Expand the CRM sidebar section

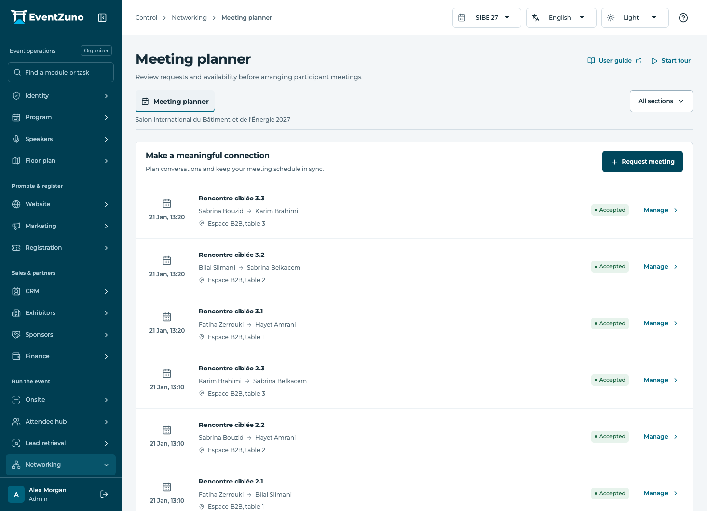click(x=61, y=291)
